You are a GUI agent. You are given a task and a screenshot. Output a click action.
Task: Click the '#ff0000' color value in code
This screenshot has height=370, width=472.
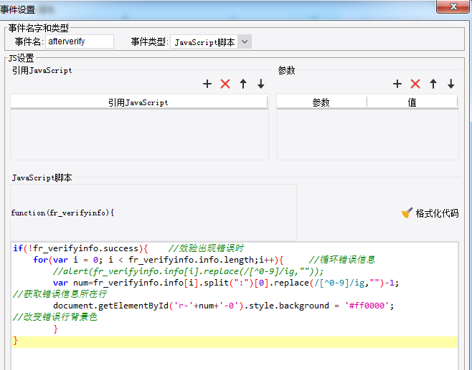click(367, 306)
